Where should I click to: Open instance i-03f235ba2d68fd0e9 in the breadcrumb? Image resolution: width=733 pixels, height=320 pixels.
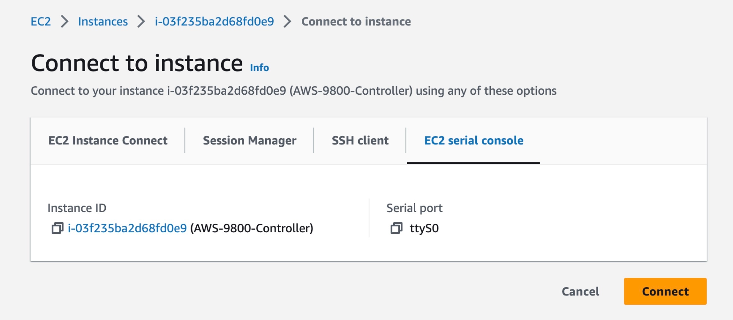click(x=214, y=22)
